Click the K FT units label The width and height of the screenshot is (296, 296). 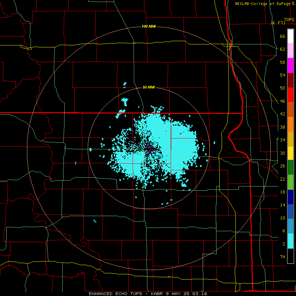(278, 23)
